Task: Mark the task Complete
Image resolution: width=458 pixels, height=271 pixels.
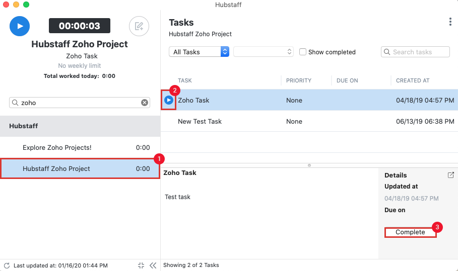Action: pos(411,232)
